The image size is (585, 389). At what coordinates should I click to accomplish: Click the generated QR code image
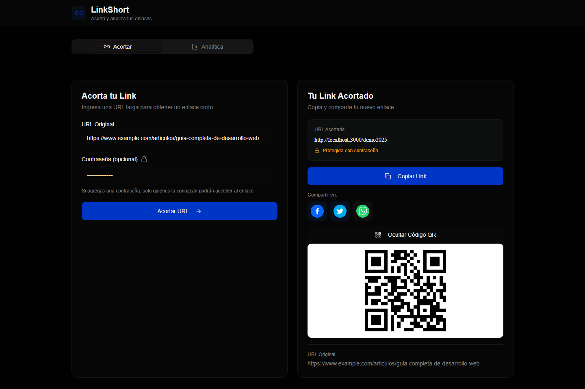pos(405,291)
